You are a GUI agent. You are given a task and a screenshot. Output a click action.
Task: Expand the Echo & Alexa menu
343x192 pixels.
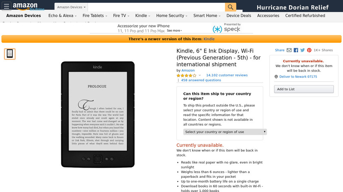(x=62, y=16)
